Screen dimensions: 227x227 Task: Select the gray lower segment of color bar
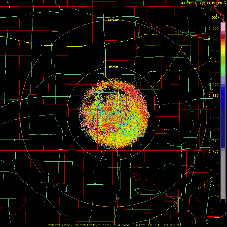(x=223, y=175)
